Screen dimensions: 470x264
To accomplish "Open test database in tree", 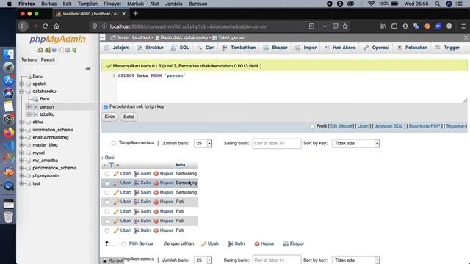I will [36, 183].
